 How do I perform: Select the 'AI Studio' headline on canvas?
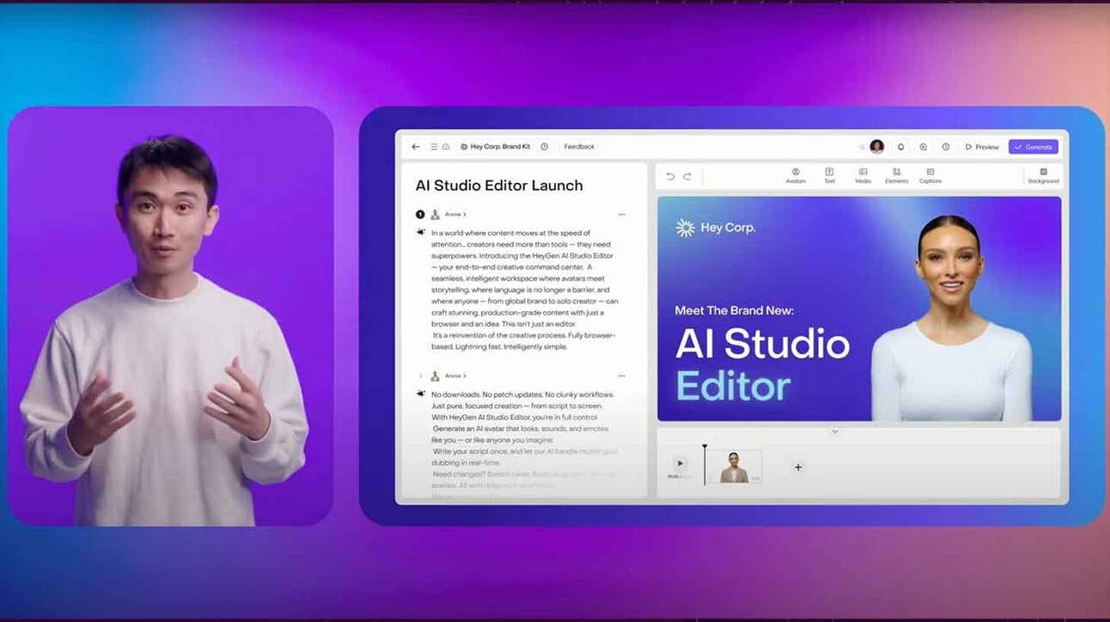coord(762,344)
